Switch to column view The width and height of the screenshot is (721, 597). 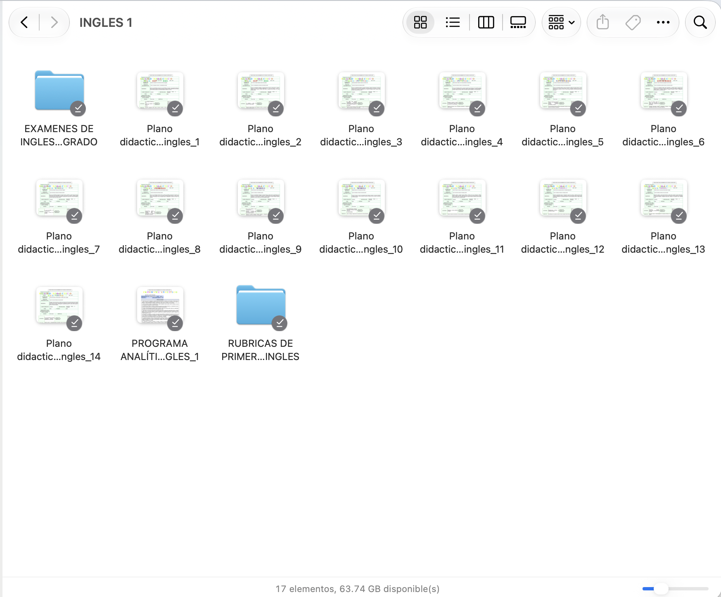tap(486, 22)
